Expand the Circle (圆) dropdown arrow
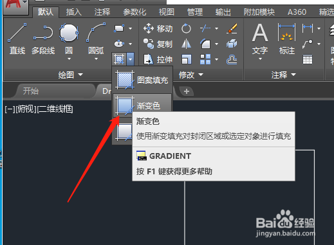Image resolution: width=334 pixels, height=245 pixels. click(x=69, y=59)
